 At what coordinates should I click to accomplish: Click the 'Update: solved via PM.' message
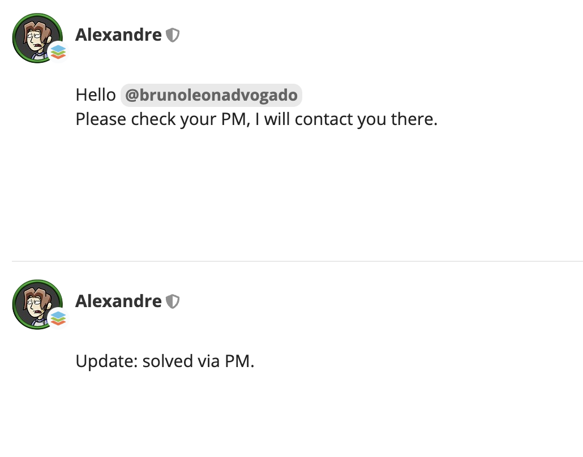(165, 361)
